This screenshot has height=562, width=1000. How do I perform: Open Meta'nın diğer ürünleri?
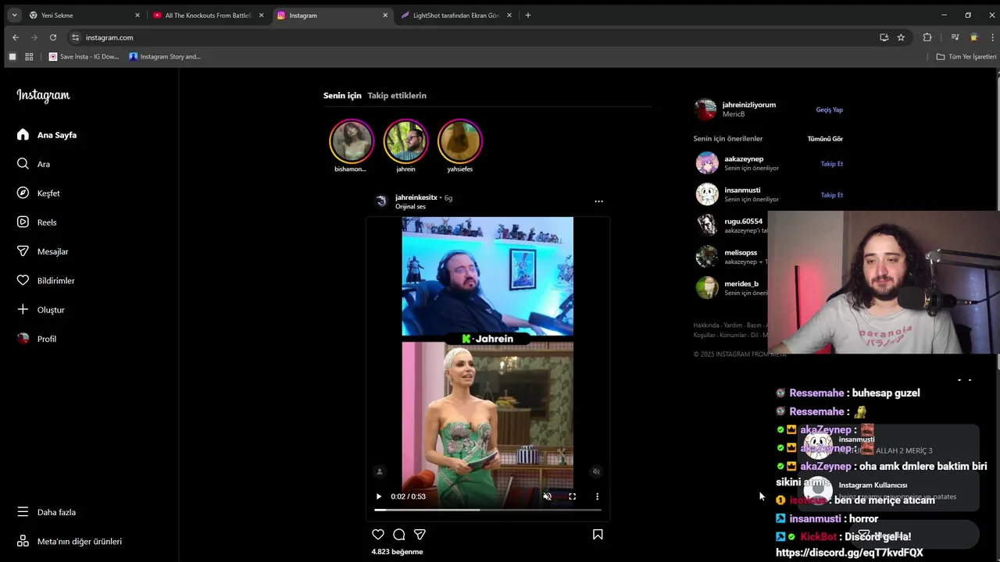[x=69, y=542]
